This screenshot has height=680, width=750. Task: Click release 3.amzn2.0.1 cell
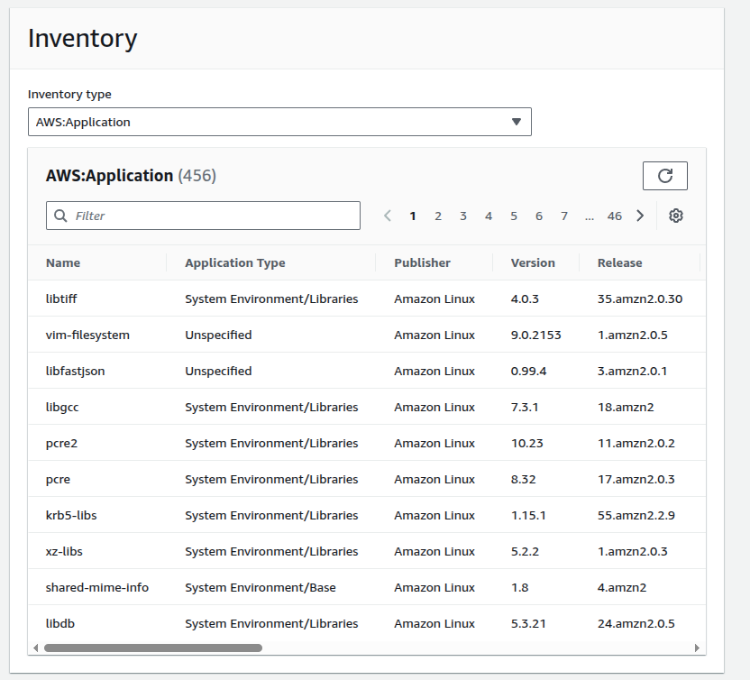(632, 371)
